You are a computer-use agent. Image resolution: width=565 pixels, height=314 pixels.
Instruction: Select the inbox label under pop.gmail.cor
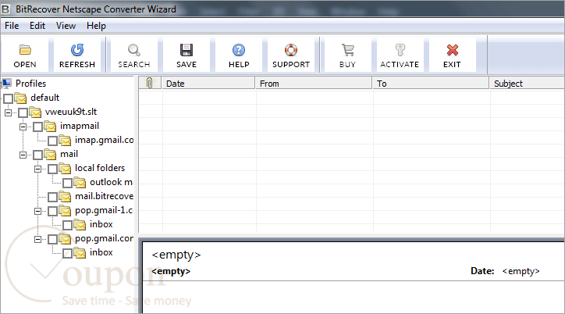tap(101, 252)
